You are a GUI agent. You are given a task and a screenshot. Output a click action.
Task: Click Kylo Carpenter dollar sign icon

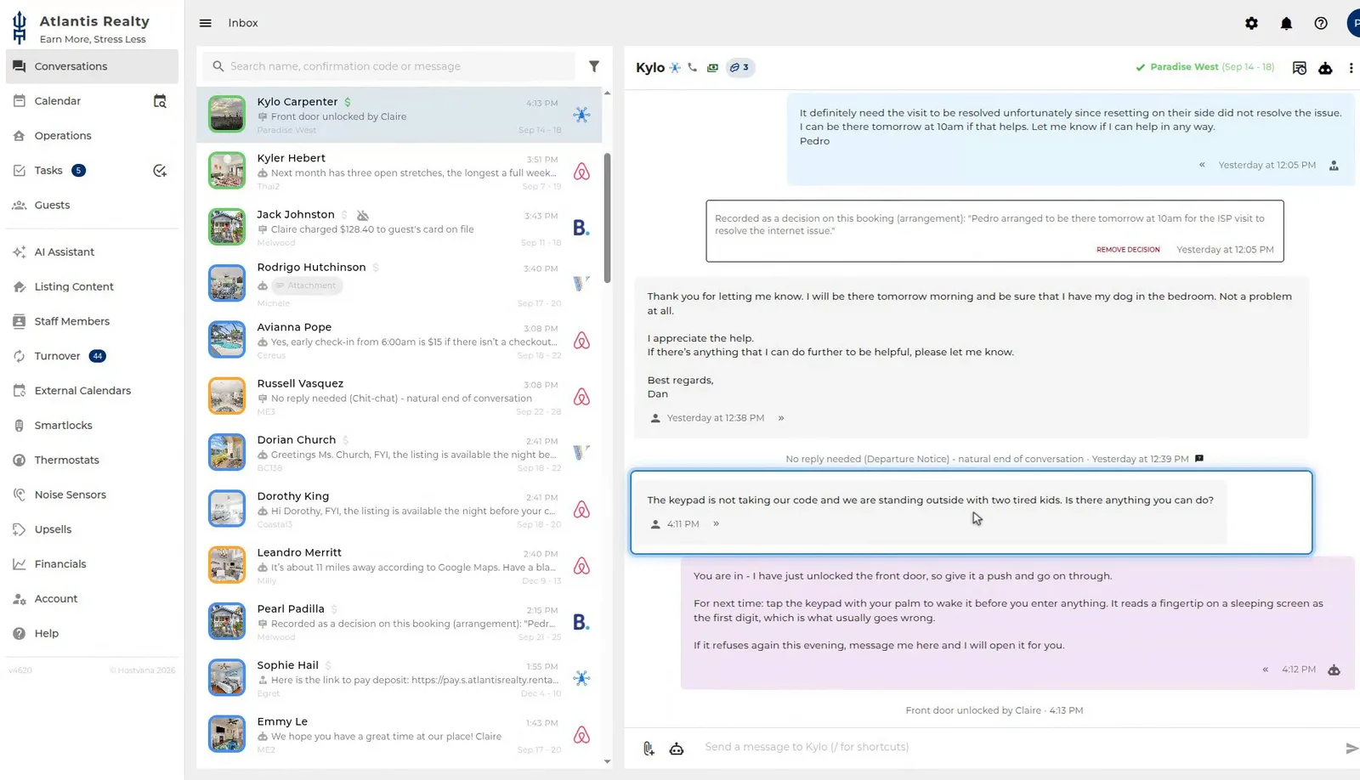348,102
